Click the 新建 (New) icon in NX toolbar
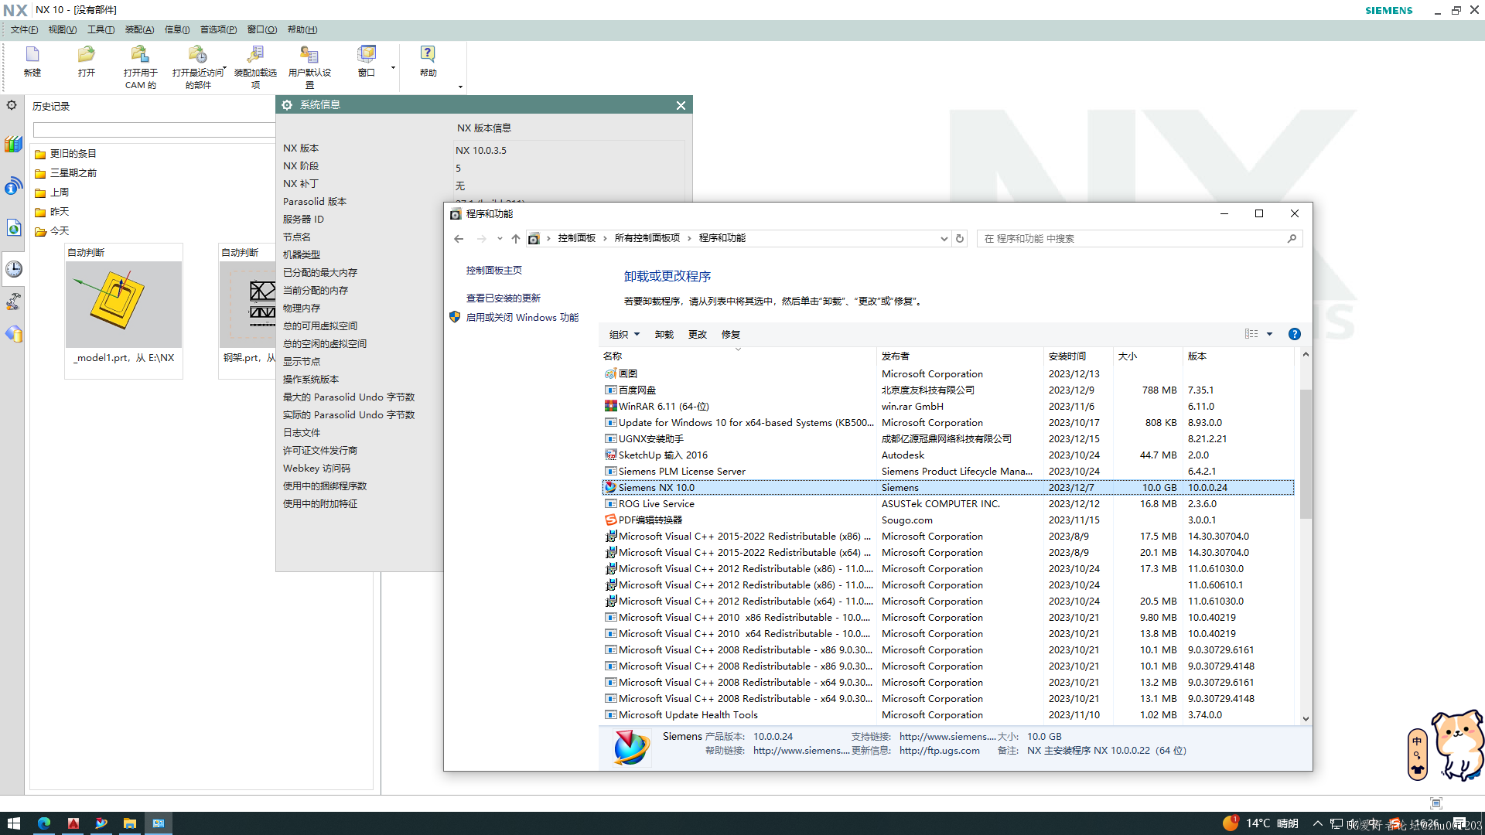The height and width of the screenshot is (835, 1485). pos(32,54)
